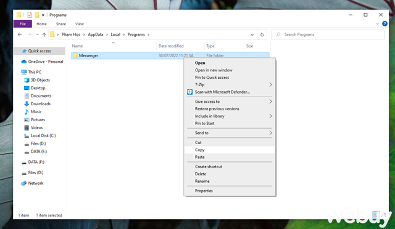This screenshot has width=395, height=229.
Task: Open the View ribbon tab
Action: click(x=80, y=24)
